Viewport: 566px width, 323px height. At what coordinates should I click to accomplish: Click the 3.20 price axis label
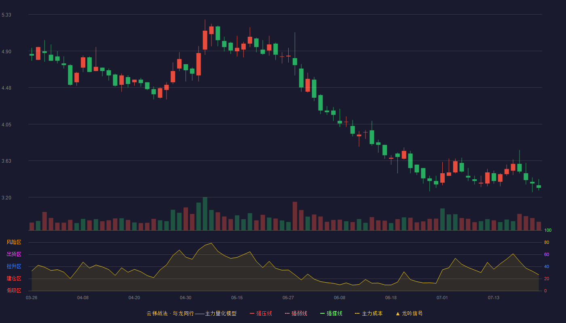6,198
